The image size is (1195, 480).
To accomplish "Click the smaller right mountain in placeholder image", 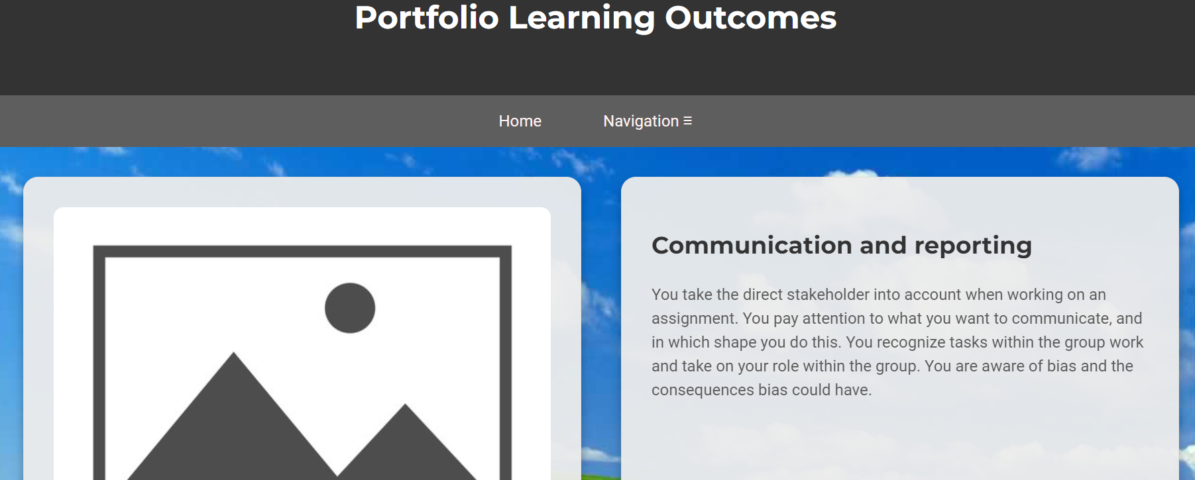I will pyautogui.click(x=406, y=444).
